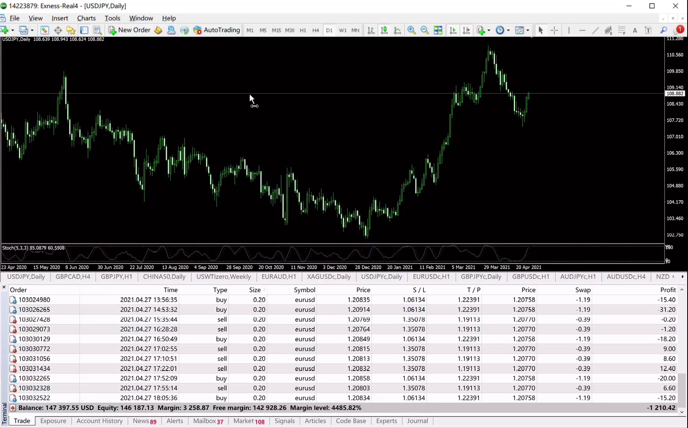This screenshot has height=428, width=688.
Task: Select the arrow Cursor tool
Action: coord(541,30)
